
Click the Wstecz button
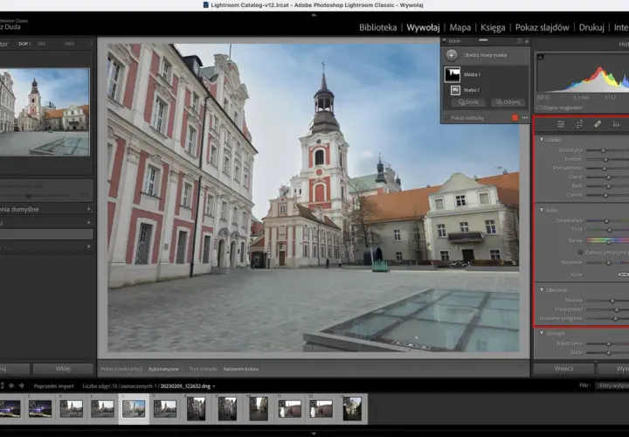(563, 368)
